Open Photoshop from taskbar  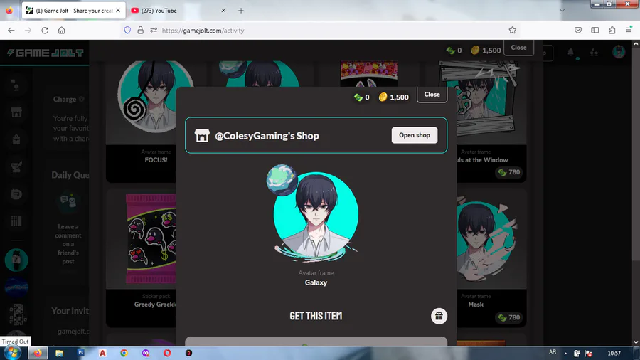point(81,353)
